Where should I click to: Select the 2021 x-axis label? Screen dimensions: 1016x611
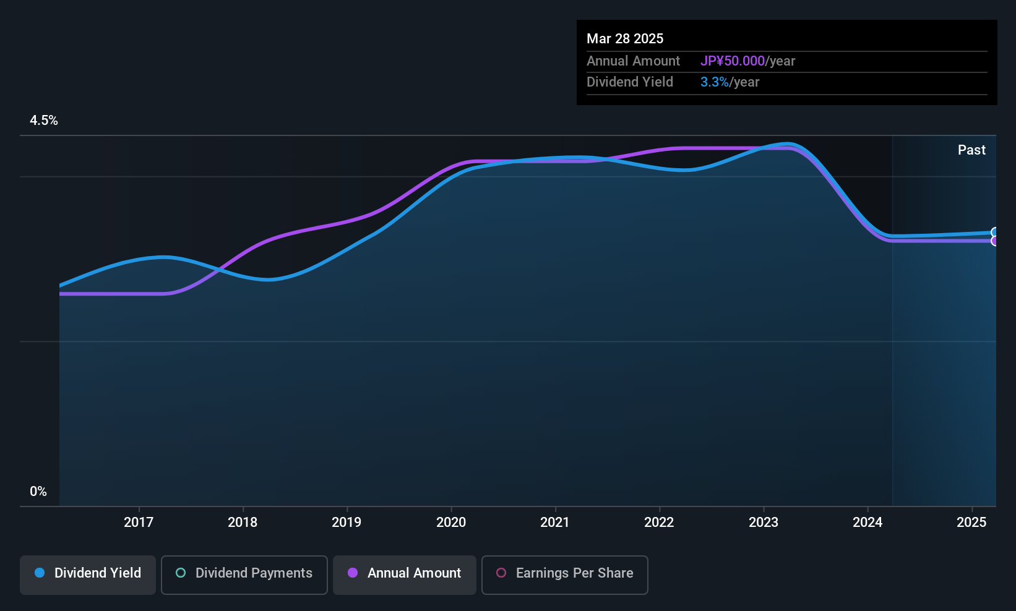pyautogui.click(x=555, y=523)
